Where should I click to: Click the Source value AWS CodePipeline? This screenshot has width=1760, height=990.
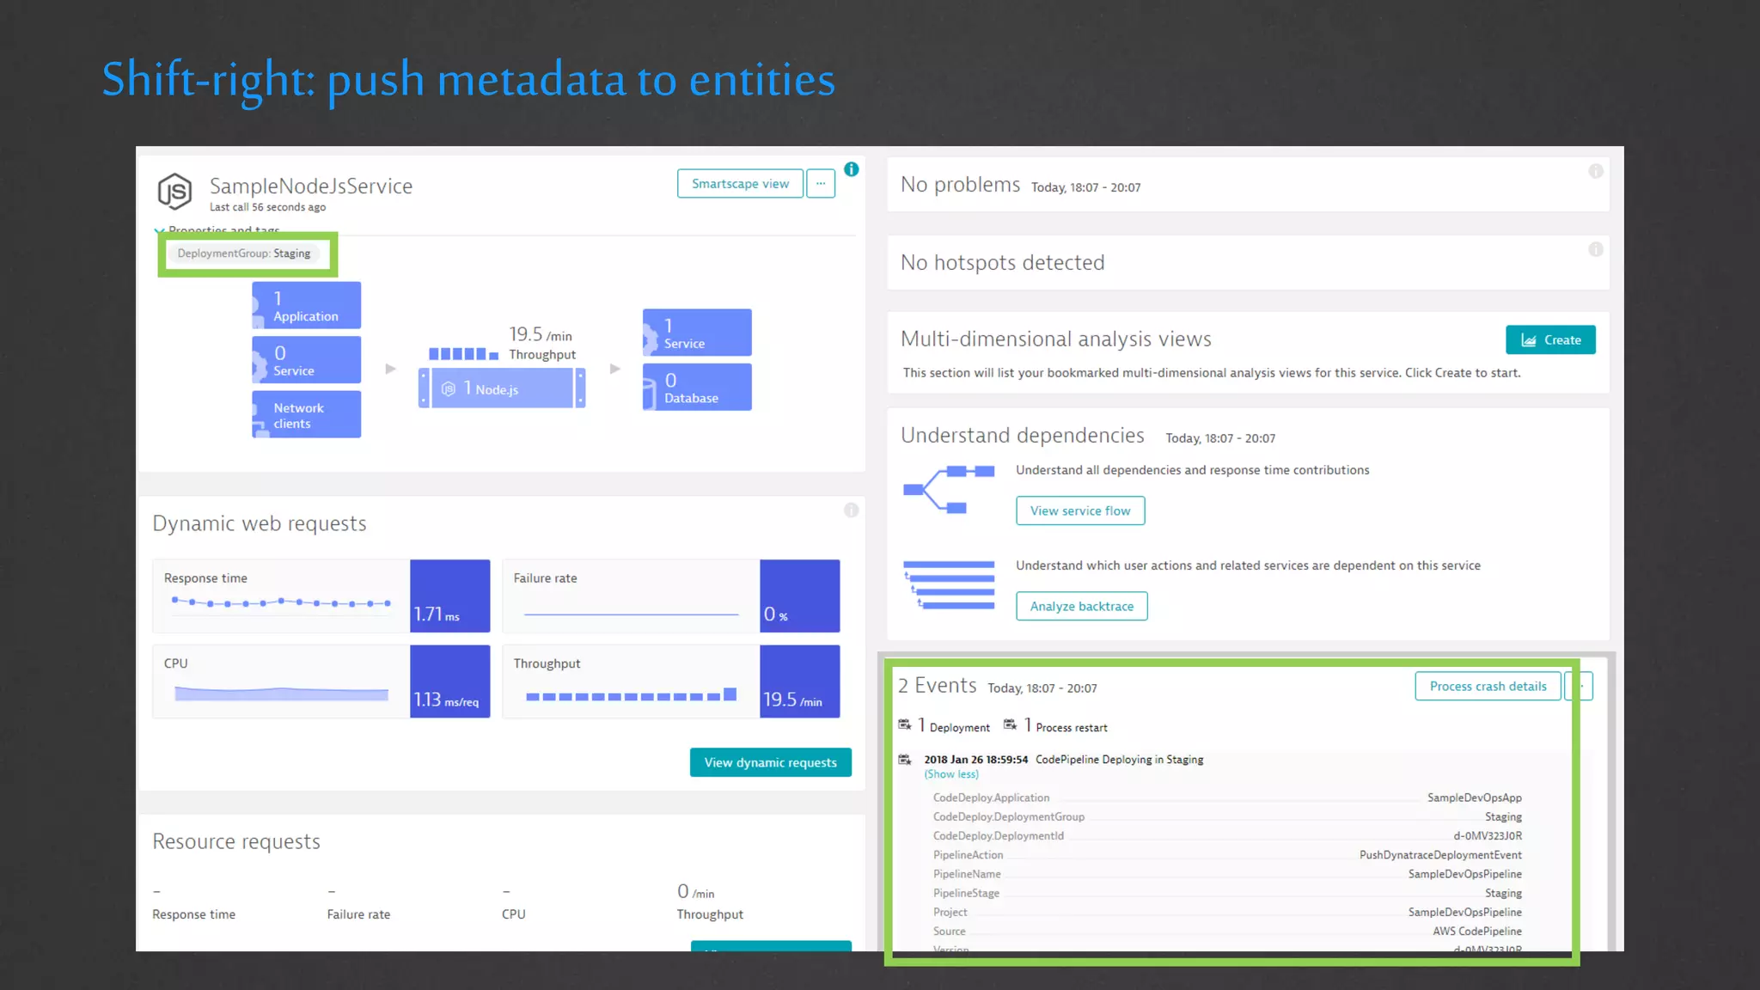pos(1477,932)
